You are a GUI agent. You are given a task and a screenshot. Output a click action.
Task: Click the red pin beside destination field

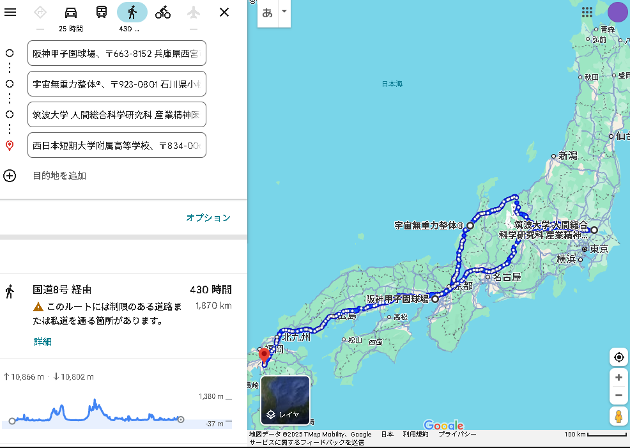point(10,146)
